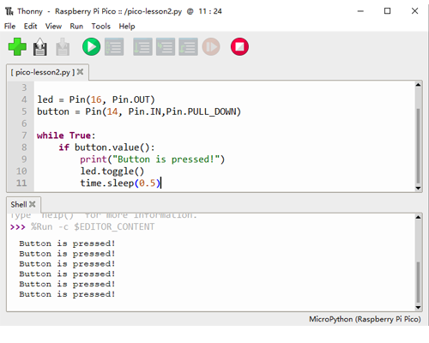Close the Shell panel
The image size is (429, 343).
pos(33,204)
